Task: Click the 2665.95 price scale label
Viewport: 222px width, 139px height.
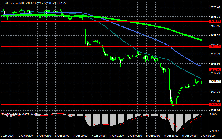Action: pos(215,26)
